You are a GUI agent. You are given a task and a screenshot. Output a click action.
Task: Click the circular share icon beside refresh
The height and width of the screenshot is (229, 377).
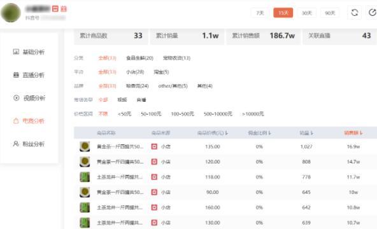point(372,13)
